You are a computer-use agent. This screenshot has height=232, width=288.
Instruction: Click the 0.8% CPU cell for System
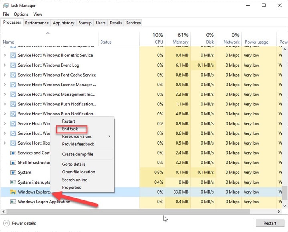click(x=153, y=172)
